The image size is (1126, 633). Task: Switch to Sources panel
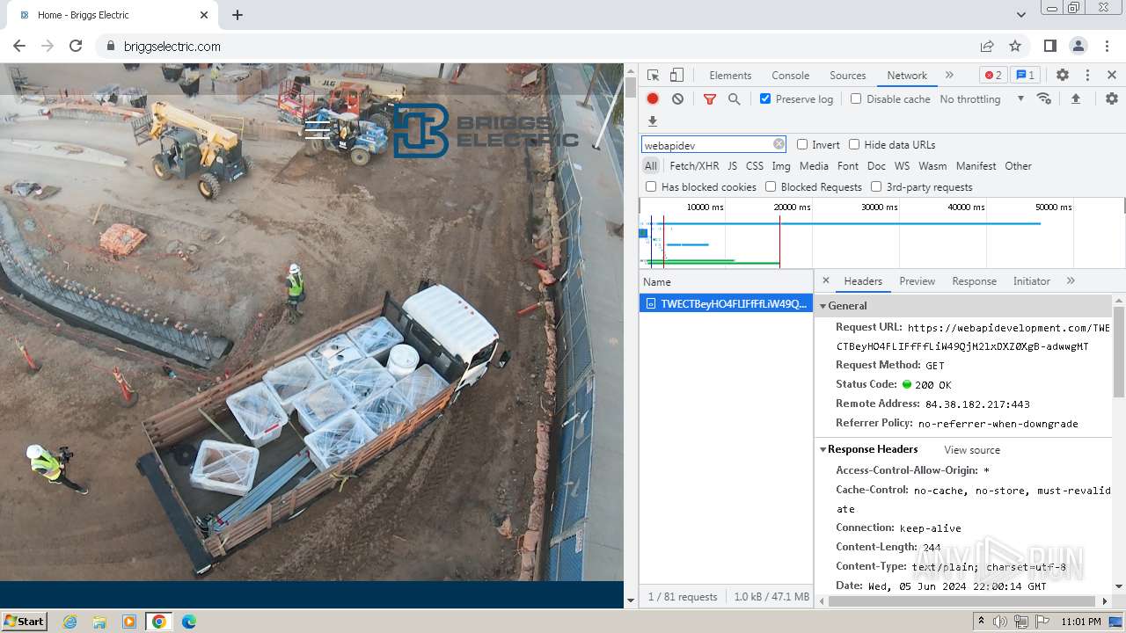click(x=848, y=75)
